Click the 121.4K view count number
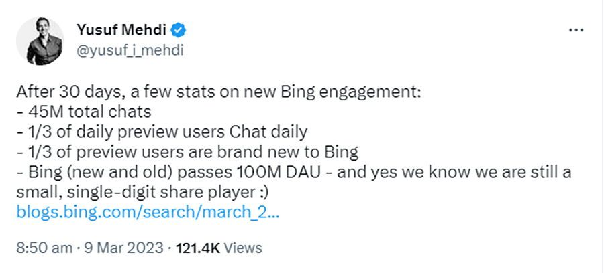604x273 pixels. [197, 248]
